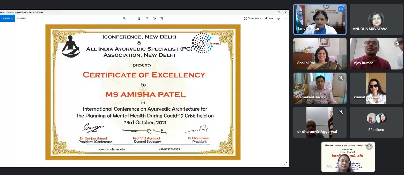The height and width of the screenshot is (175, 404).
Task: Rotate the certificate image
Action: coord(154,18)
